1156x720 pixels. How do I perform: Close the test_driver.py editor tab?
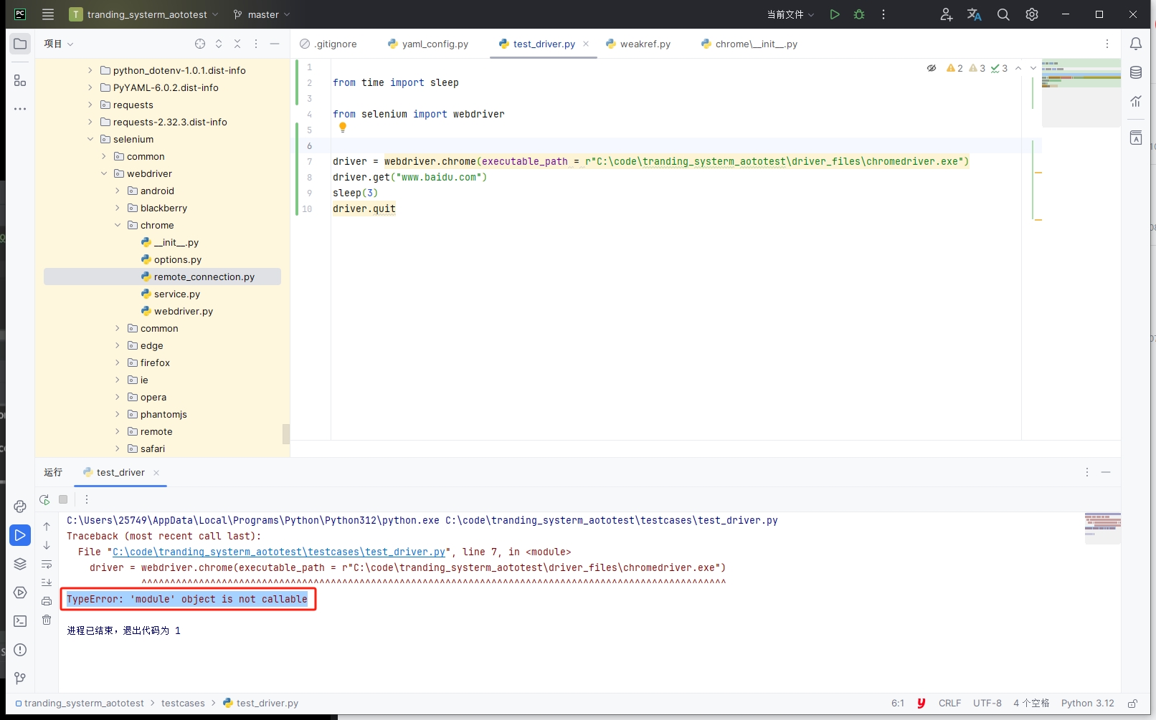[586, 44]
